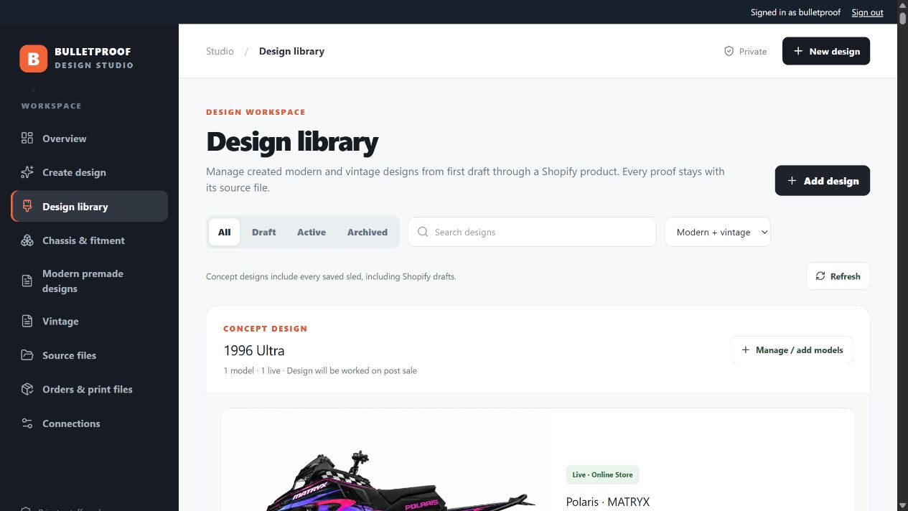Viewport: 908px width, 511px height.
Task: Filter designs by Archived
Action: (x=368, y=233)
